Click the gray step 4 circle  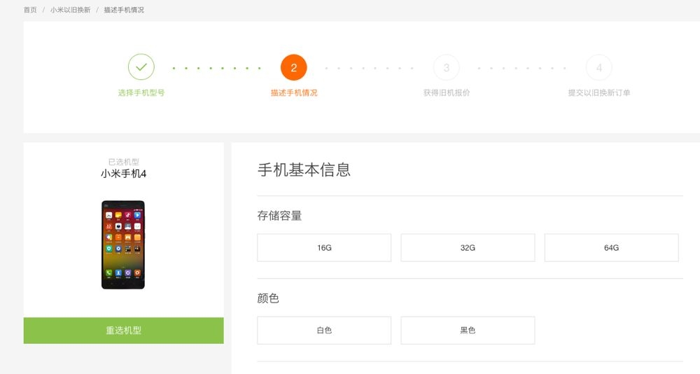point(598,67)
